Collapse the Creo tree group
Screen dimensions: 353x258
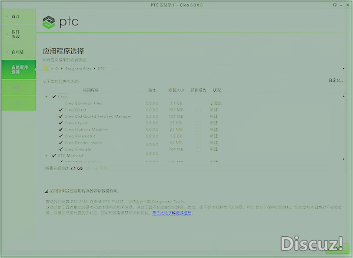tap(46, 97)
